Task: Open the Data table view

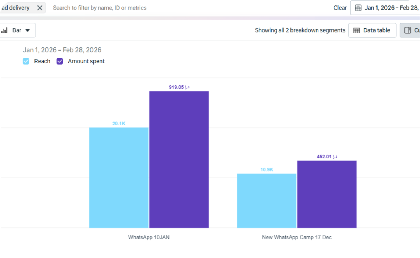Action: 372,30
